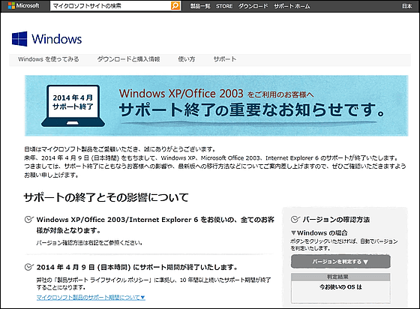Click the Windows XP/Office 2003 banner text
This screenshot has height=309, width=420.
tap(181, 94)
